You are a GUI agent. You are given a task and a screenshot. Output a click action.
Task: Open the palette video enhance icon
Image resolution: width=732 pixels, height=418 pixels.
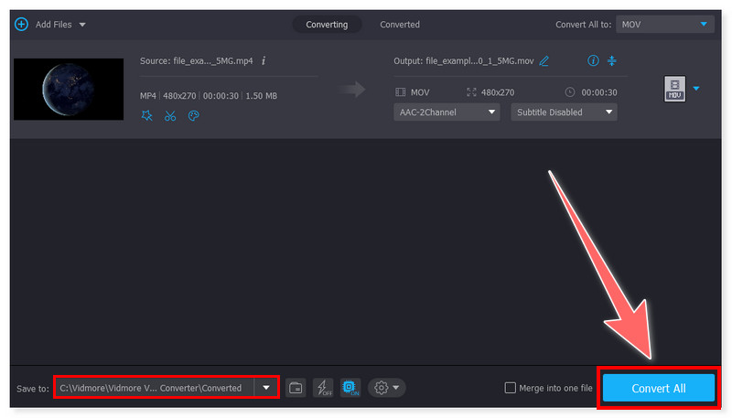tap(192, 116)
